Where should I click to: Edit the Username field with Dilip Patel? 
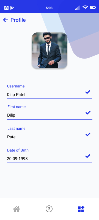pyautogui.click(x=50, y=95)
